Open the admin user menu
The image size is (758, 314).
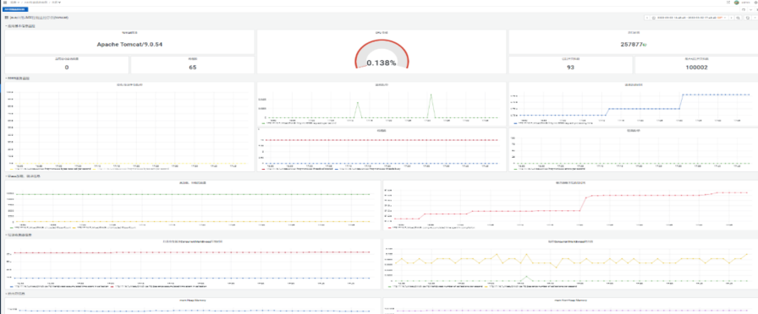[x=745, y=3]
